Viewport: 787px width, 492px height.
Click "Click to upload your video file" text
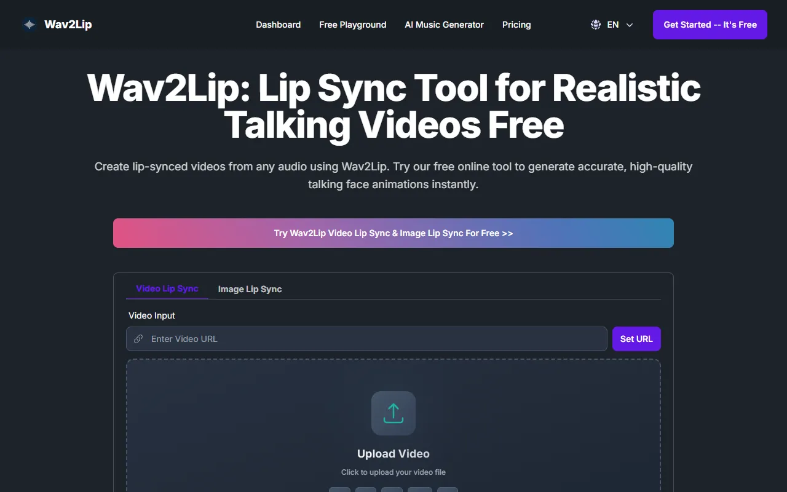click(393, 472)
